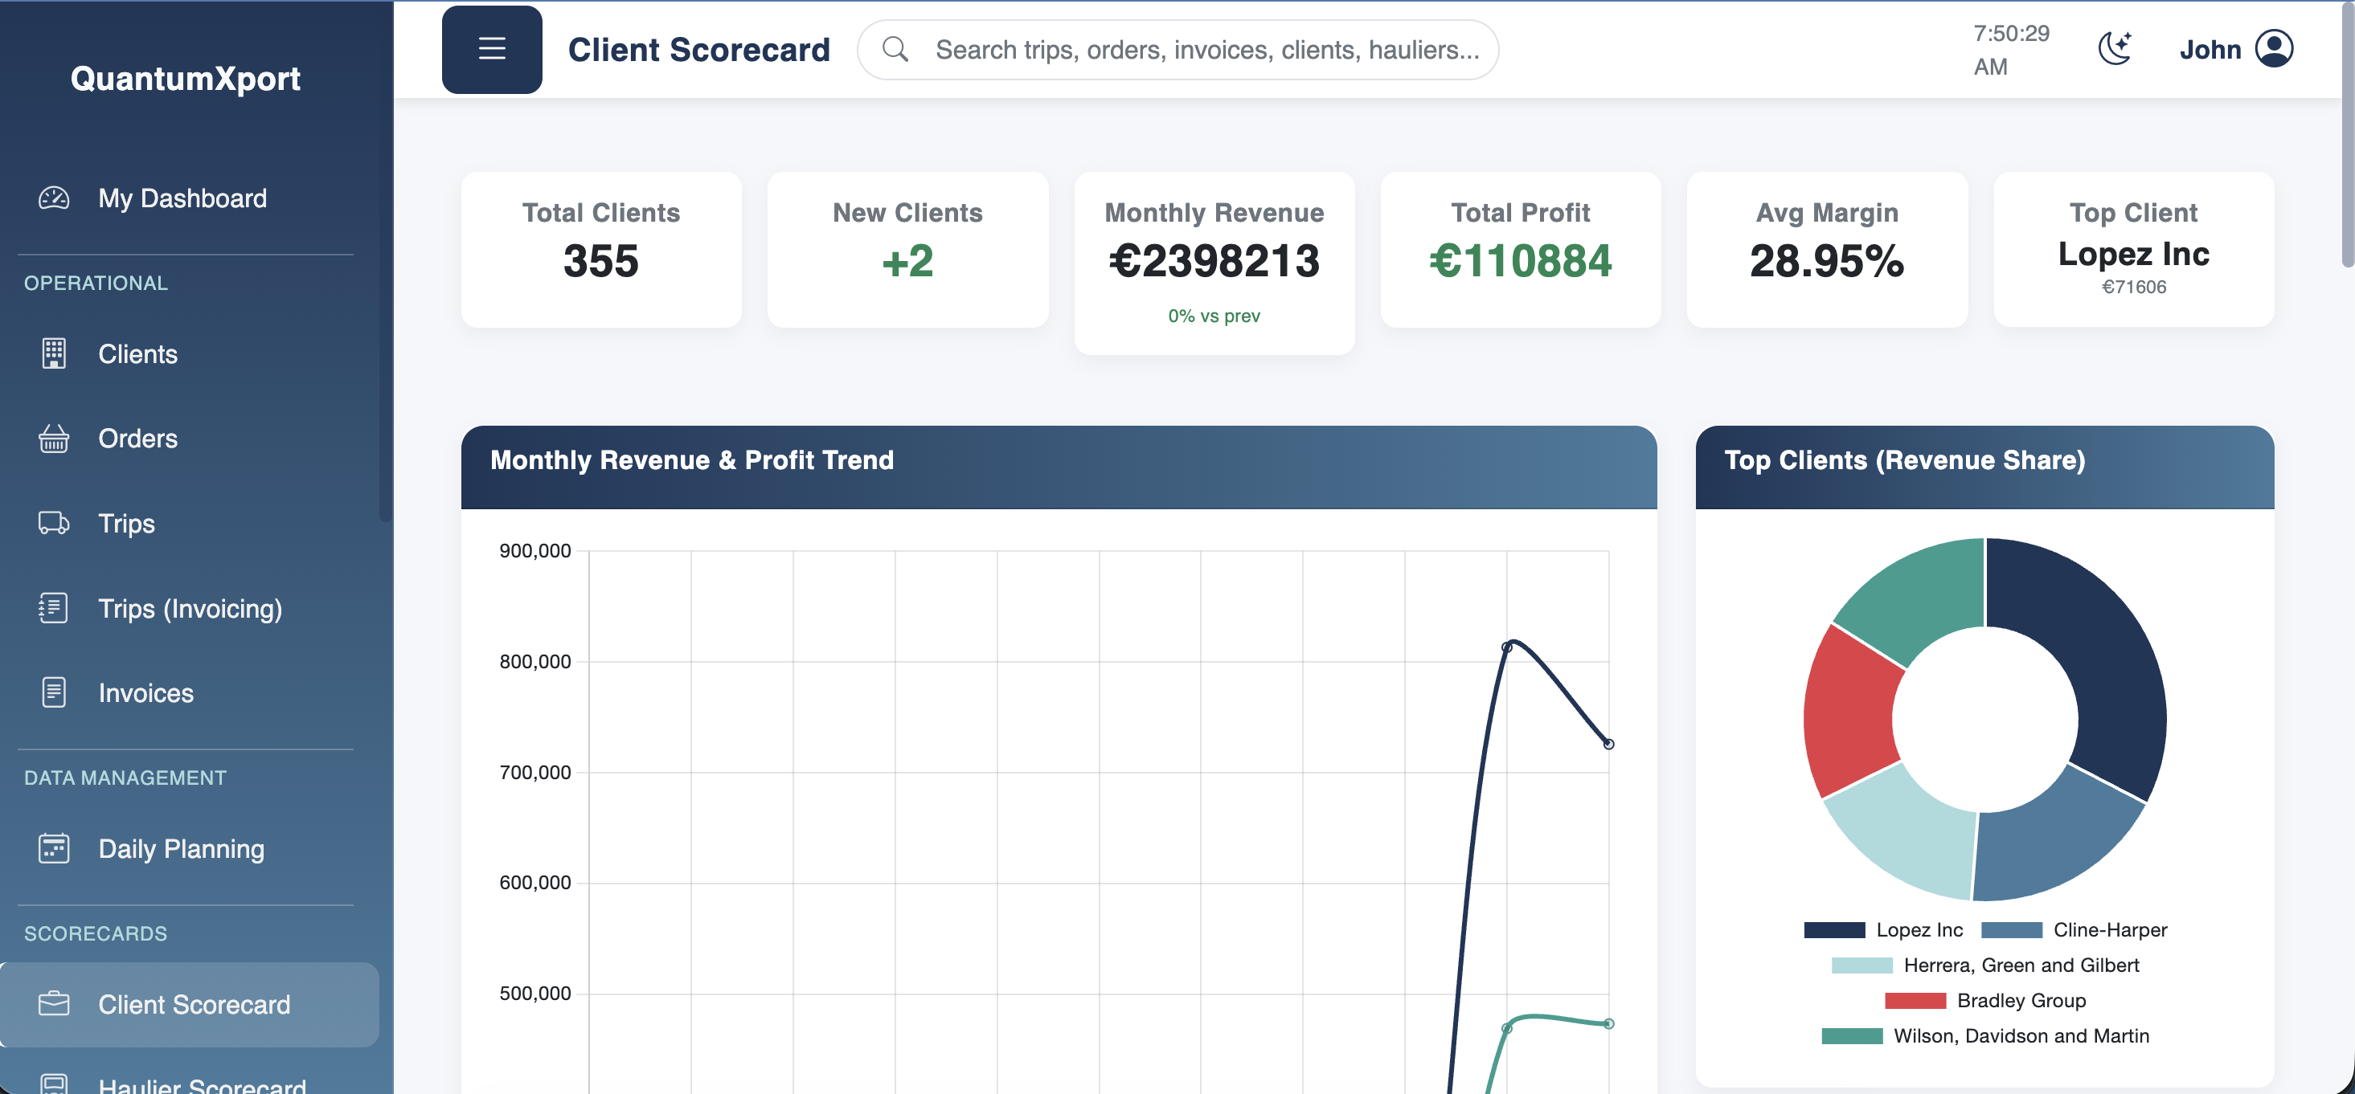Open My Dashboard from the sidebar
Image resolution: width=2355 pixels, height=1094 pixels.
click(x=182, y=198)
